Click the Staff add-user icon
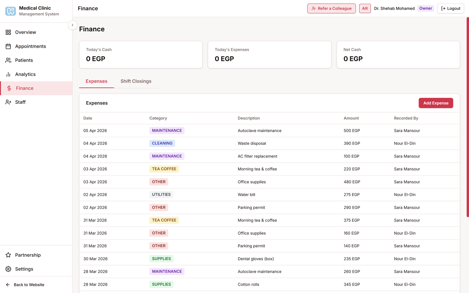 pos(8,102)
